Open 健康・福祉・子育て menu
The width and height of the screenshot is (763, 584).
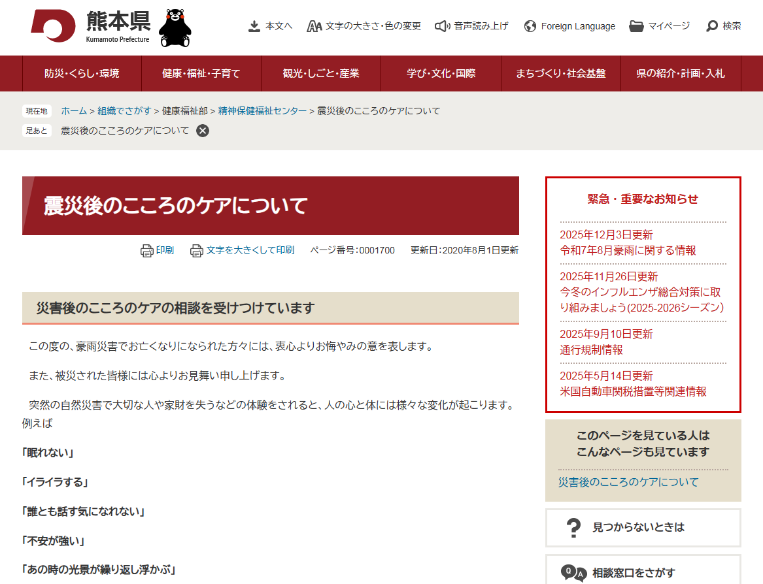coord(201,73)
